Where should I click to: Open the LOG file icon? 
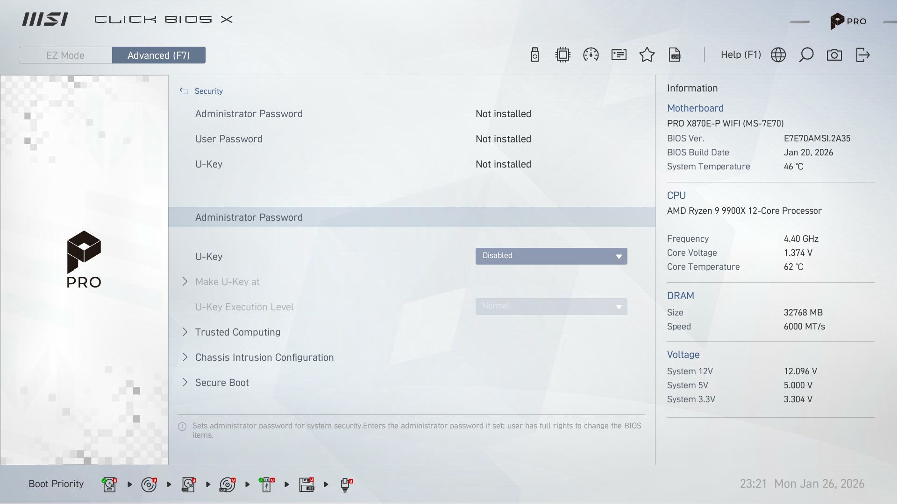pyautogui.click(x=675, y=55)
